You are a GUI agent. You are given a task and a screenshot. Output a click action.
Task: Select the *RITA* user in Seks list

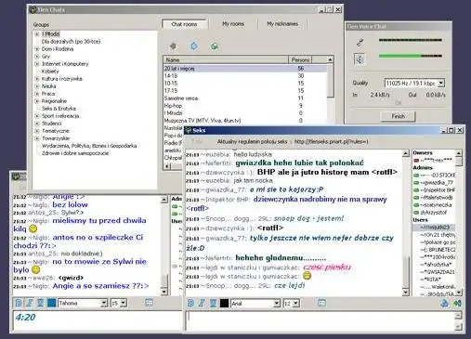point(430,280)
